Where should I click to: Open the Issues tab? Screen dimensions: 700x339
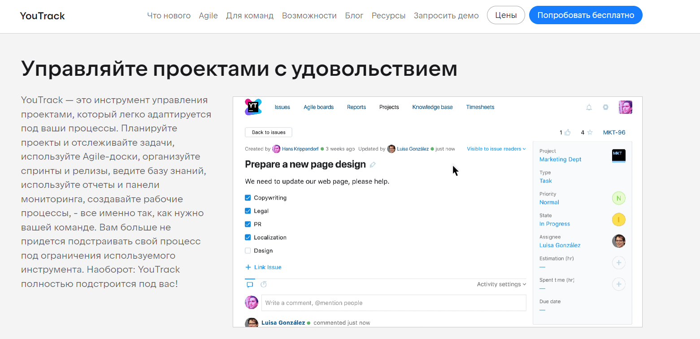[x=283, y=107]
